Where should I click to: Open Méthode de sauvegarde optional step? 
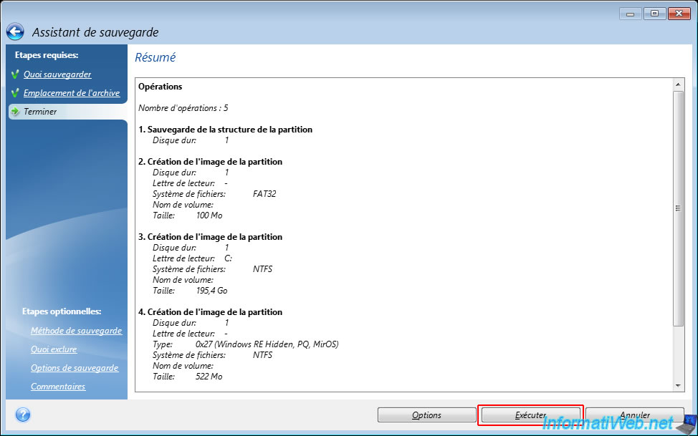tap(76, 331)
